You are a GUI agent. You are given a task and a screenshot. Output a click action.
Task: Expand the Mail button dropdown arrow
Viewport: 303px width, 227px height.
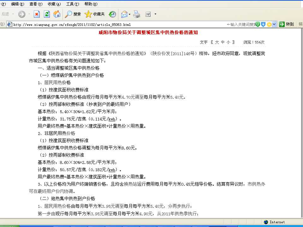point(130,14)
